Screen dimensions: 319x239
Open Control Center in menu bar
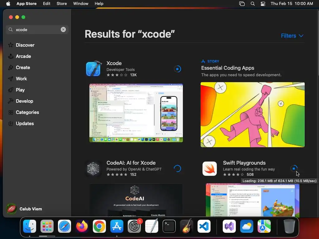click(263, 4)
